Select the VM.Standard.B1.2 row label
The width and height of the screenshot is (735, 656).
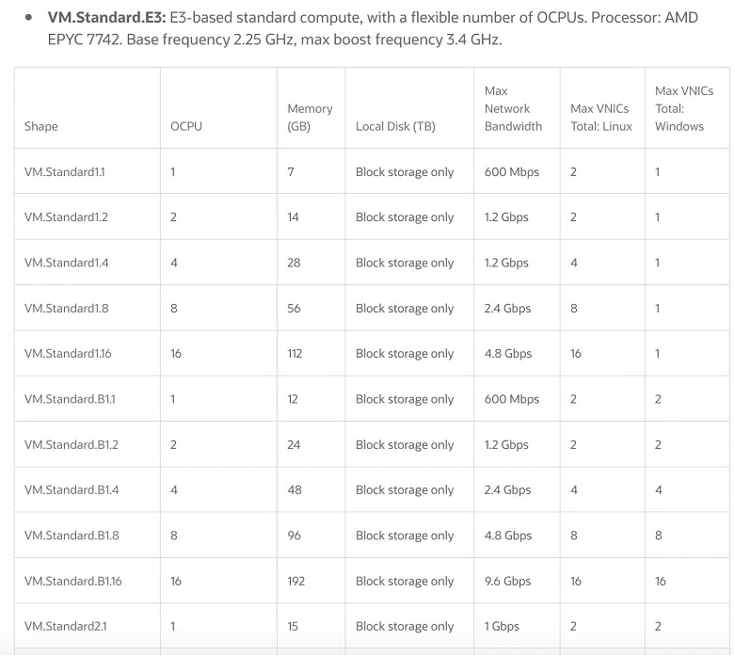(72, 444)
